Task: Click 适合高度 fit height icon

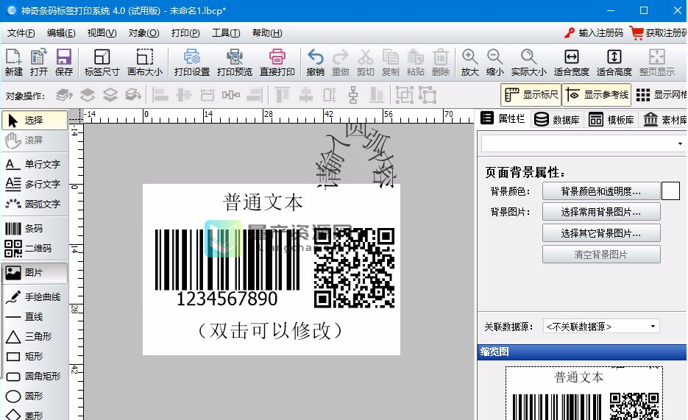Action: click(614, 63)
